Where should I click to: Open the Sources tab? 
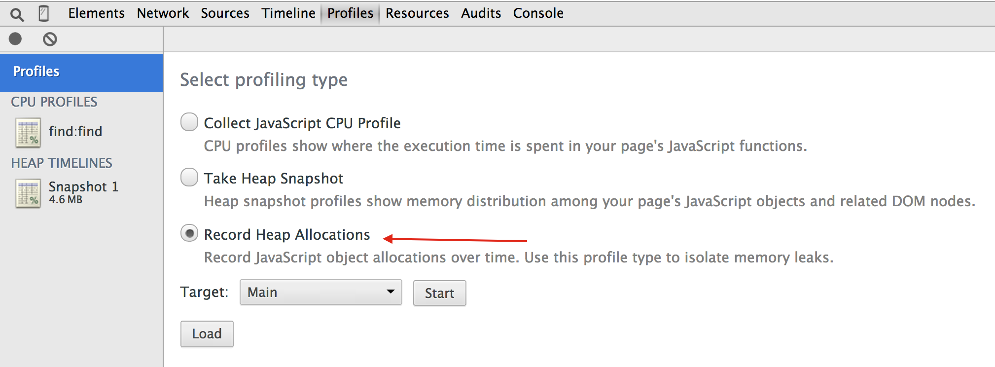[x=225, y=13]
